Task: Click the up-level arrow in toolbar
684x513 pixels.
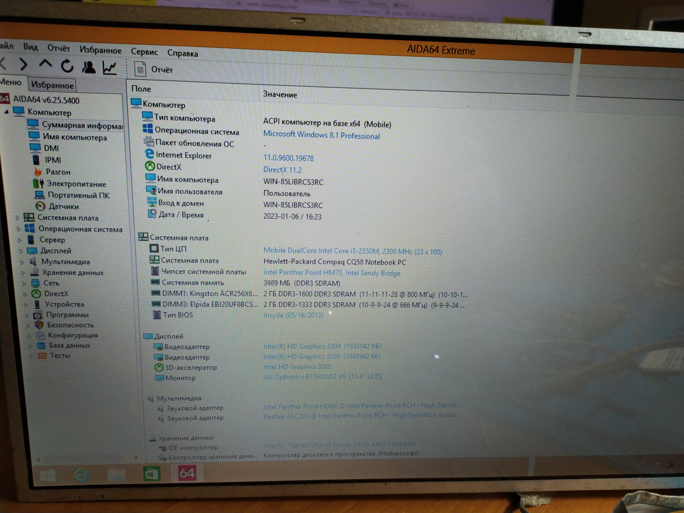Action: [x=45, y=64]
